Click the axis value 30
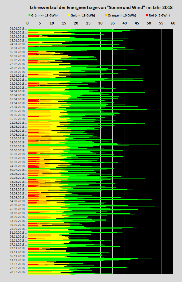The height and width of the screenshot is (282, 182). (x=100, y=23)
